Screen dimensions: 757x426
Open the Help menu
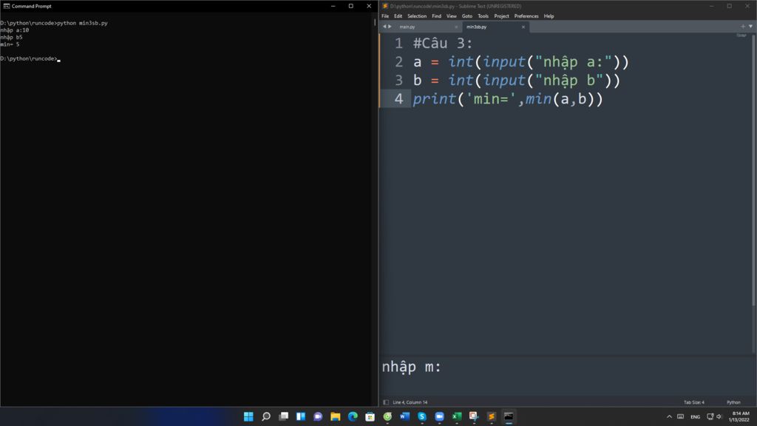point(549,16)
